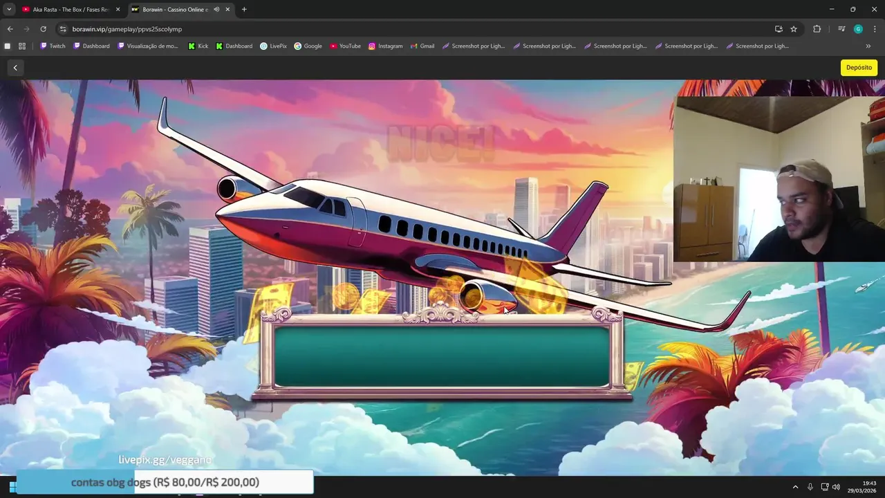Open the YouTube bookmark
The image size is (885, 498).
345,46
